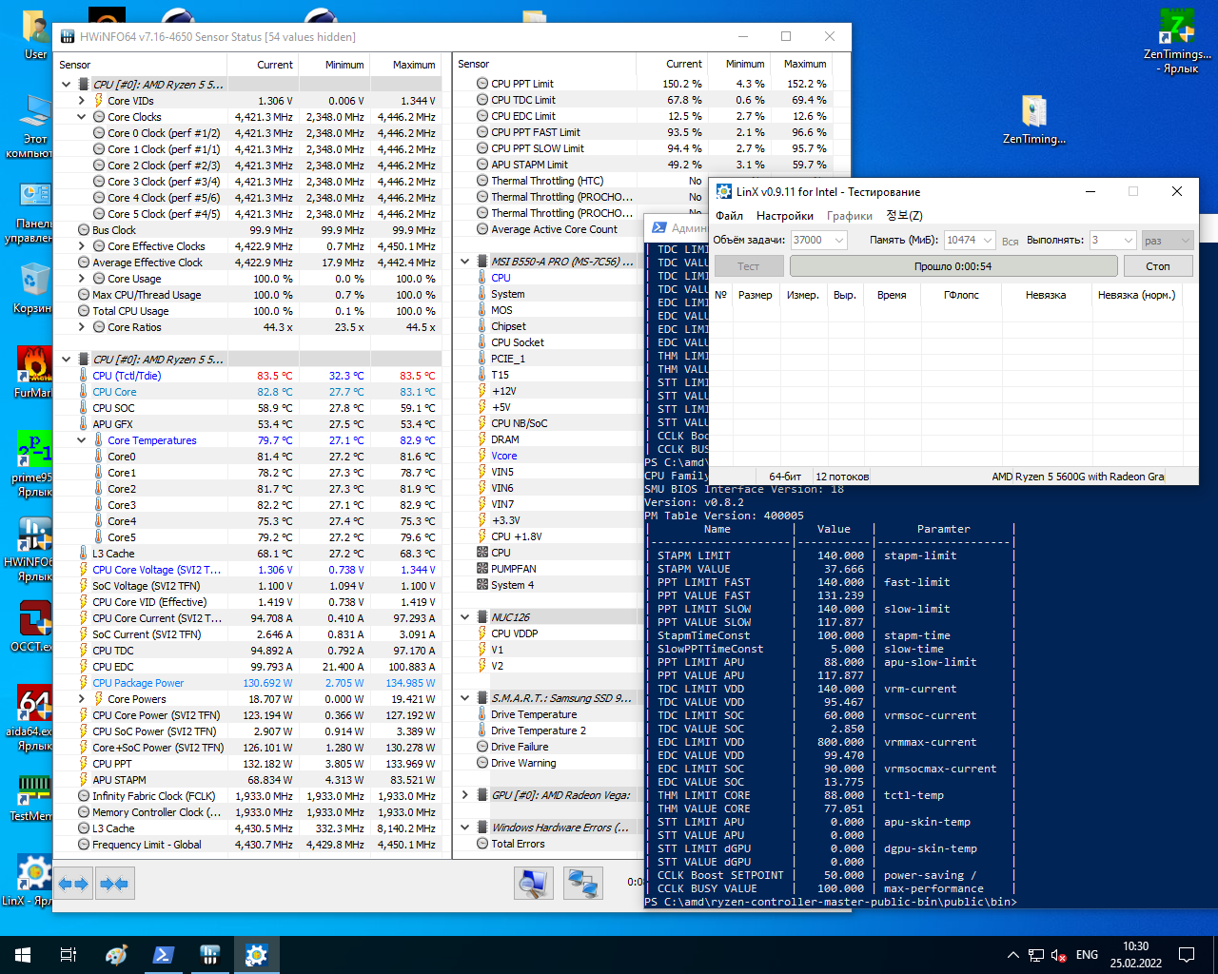Switch to PowerShell on the taskbar
The width and height of the screenshot is (1218, 974).
click(x=163, y=955)
